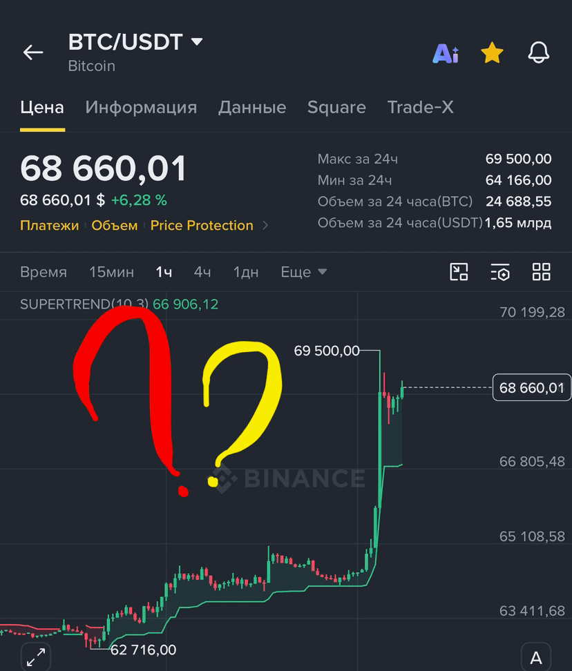Tap the current price label 68 660,01 on axis

532,388
